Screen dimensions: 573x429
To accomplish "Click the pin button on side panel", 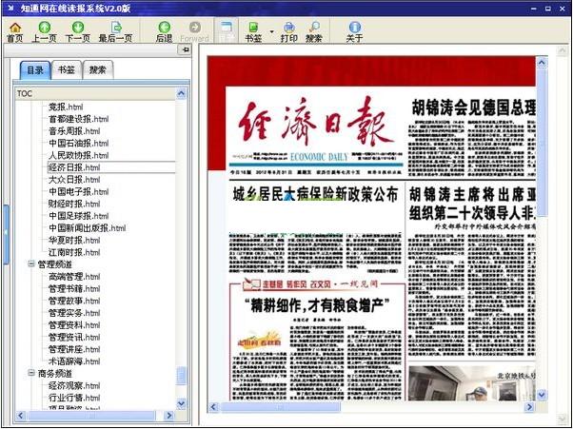I will [x=185, y=49].
